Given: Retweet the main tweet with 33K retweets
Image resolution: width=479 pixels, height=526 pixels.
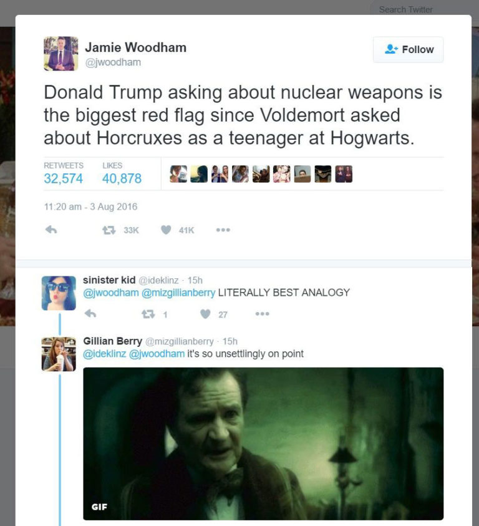Looking at the screenshot, I should click(x=109, y=230).
